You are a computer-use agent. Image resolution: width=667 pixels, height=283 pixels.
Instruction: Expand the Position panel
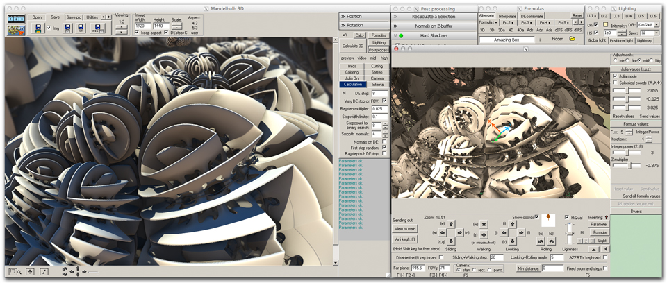tap(363, 16)
